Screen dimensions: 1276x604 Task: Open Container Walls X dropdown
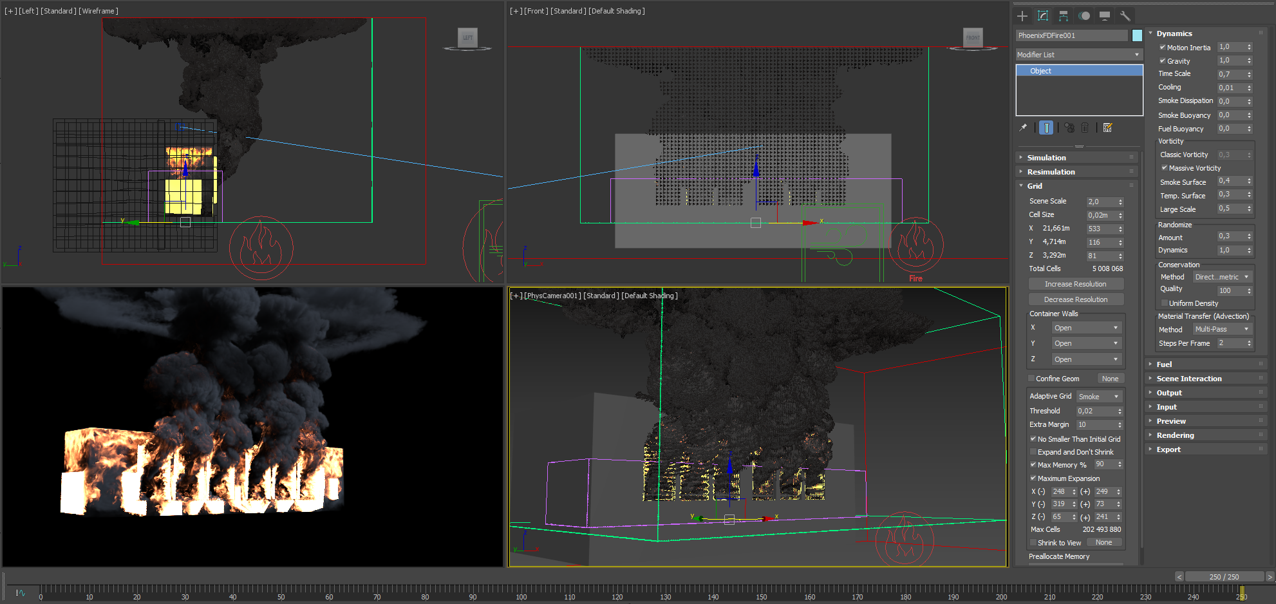pos(1087,328)
